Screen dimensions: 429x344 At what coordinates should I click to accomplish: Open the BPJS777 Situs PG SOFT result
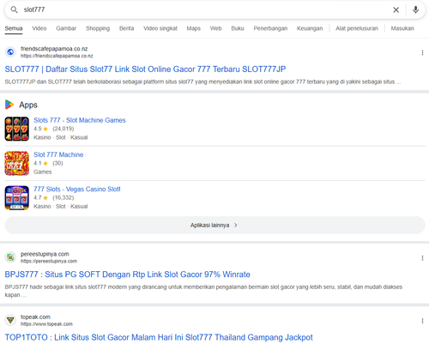[128, 275]
